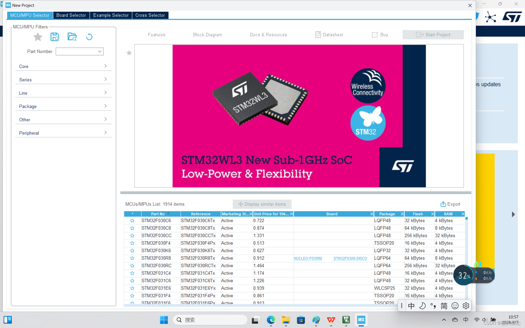Open the Part Number combo box
This screenshot has height=328, width=525.
(x=100, y=51)
